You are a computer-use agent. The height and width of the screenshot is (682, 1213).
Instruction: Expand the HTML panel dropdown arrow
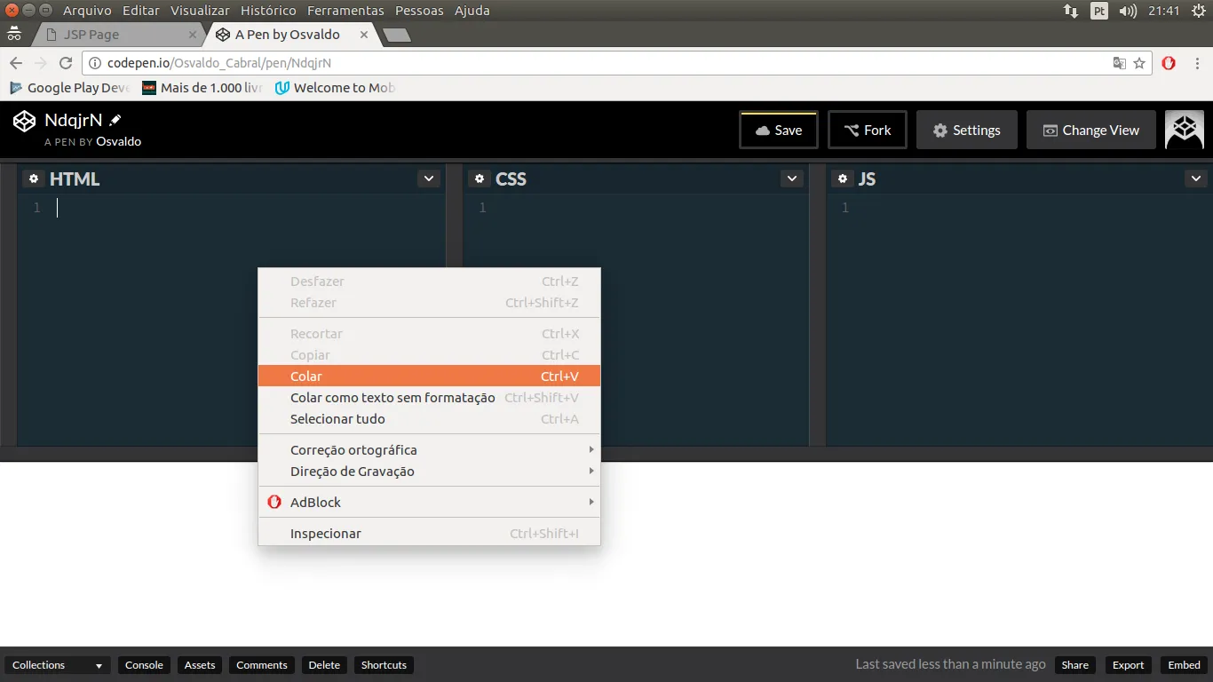[429, 178]
